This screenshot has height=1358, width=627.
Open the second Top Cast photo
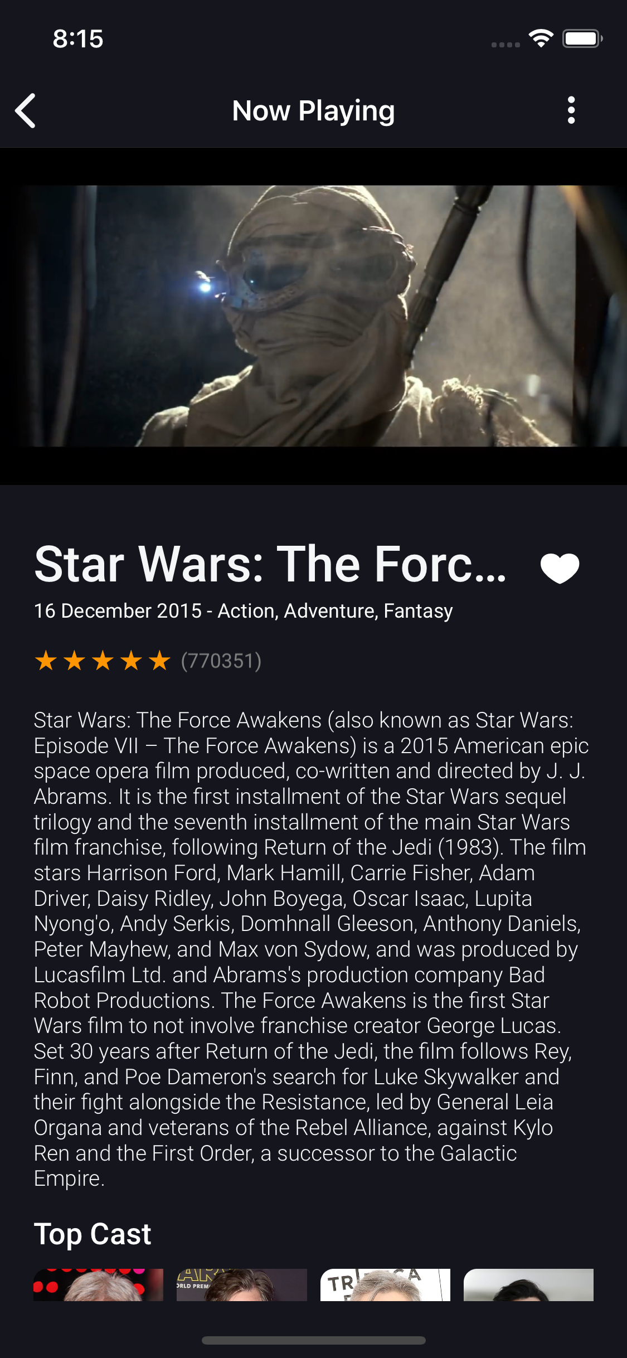pyautogui.click(x=242, y=1285)
